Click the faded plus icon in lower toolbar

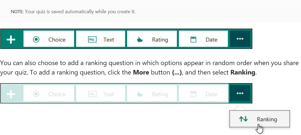[11, 94]
